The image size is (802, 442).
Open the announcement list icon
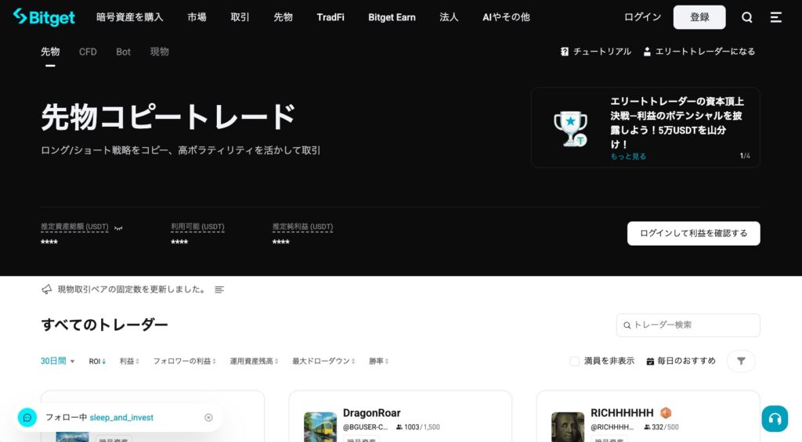pyautogui.click(x=219, y=289)
